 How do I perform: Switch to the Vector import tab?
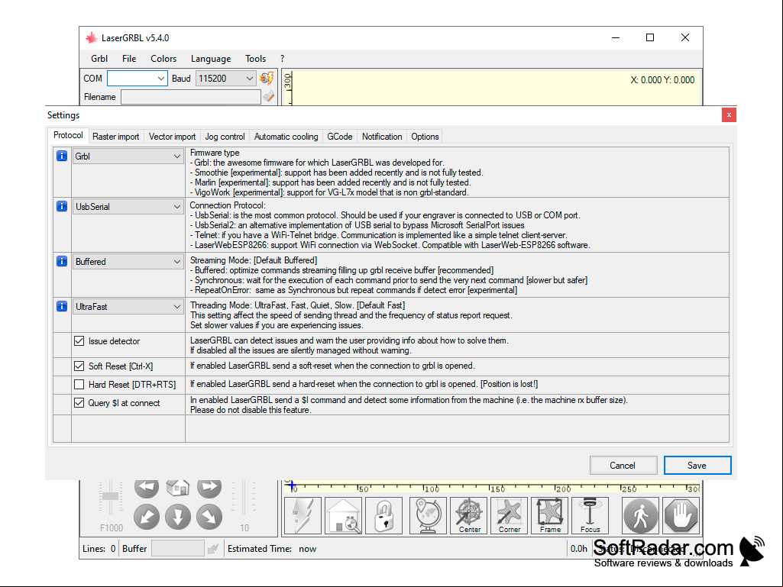(x=173, y=137)
